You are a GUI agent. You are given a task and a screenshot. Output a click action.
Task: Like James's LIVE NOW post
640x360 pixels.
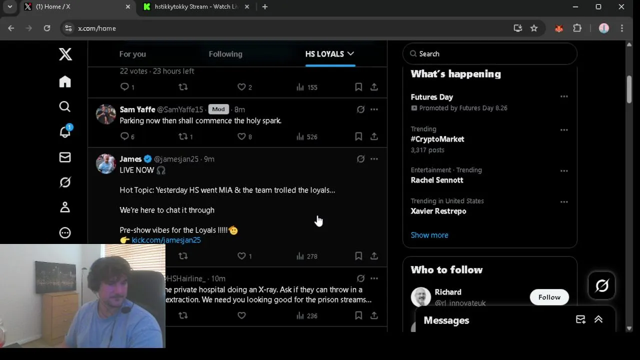(x=241, y=256)
